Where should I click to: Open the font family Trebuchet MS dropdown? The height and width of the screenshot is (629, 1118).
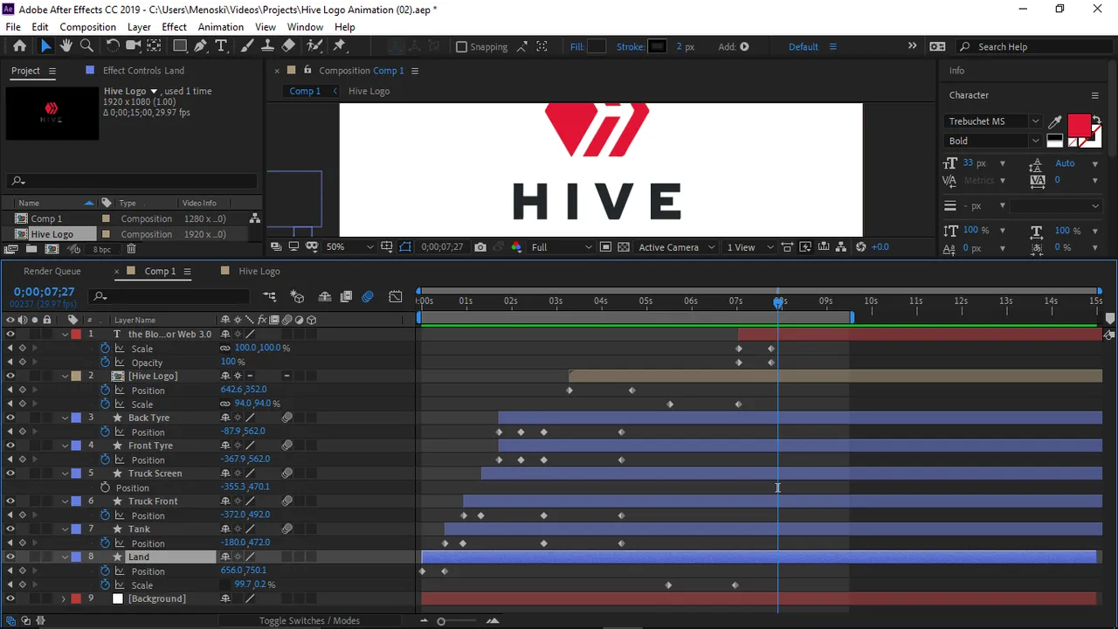993,121
